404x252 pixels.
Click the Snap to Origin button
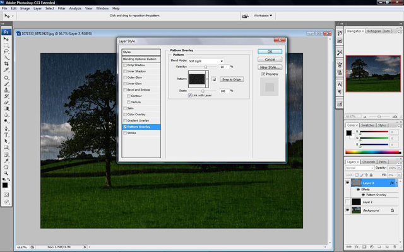(x=232, y=79)
